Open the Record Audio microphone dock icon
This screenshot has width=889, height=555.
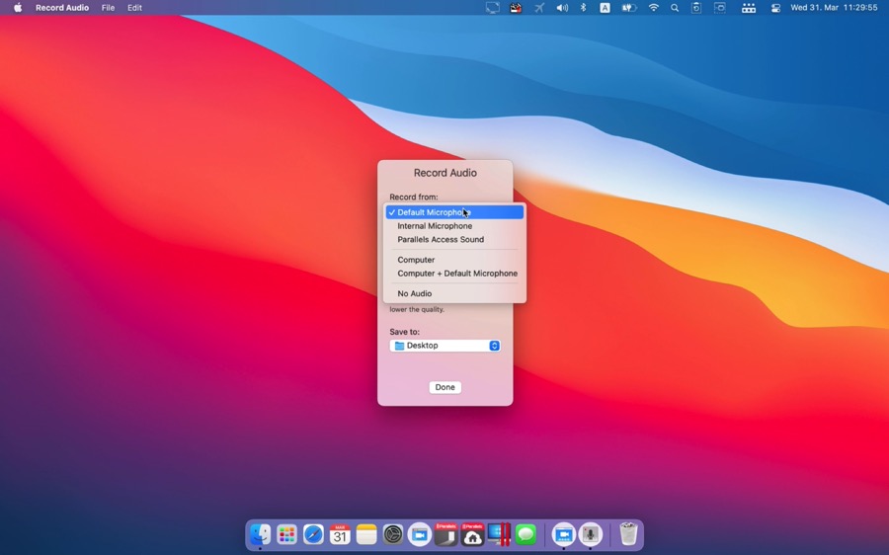[x=591, y=534]
